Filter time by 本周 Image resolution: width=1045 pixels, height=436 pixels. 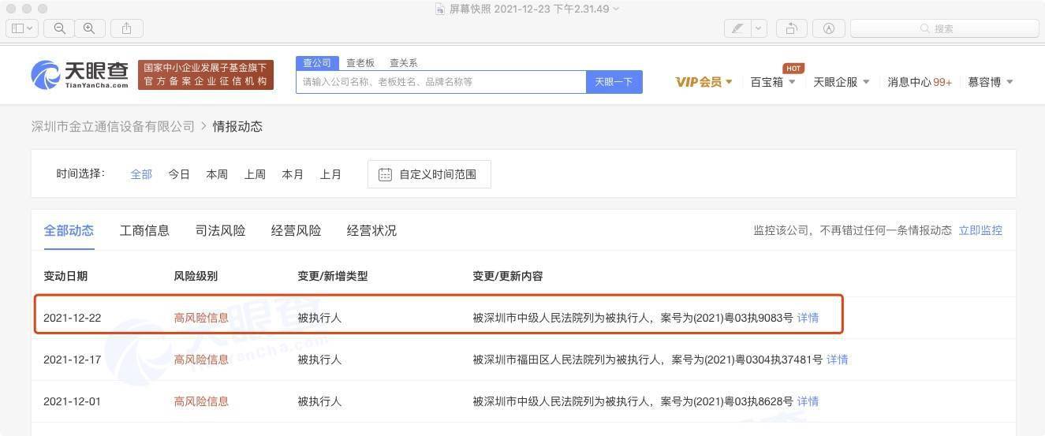pos(217,174)
